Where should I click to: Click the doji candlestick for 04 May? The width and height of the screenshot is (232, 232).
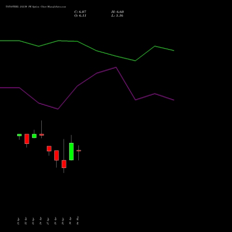[79, 150]
